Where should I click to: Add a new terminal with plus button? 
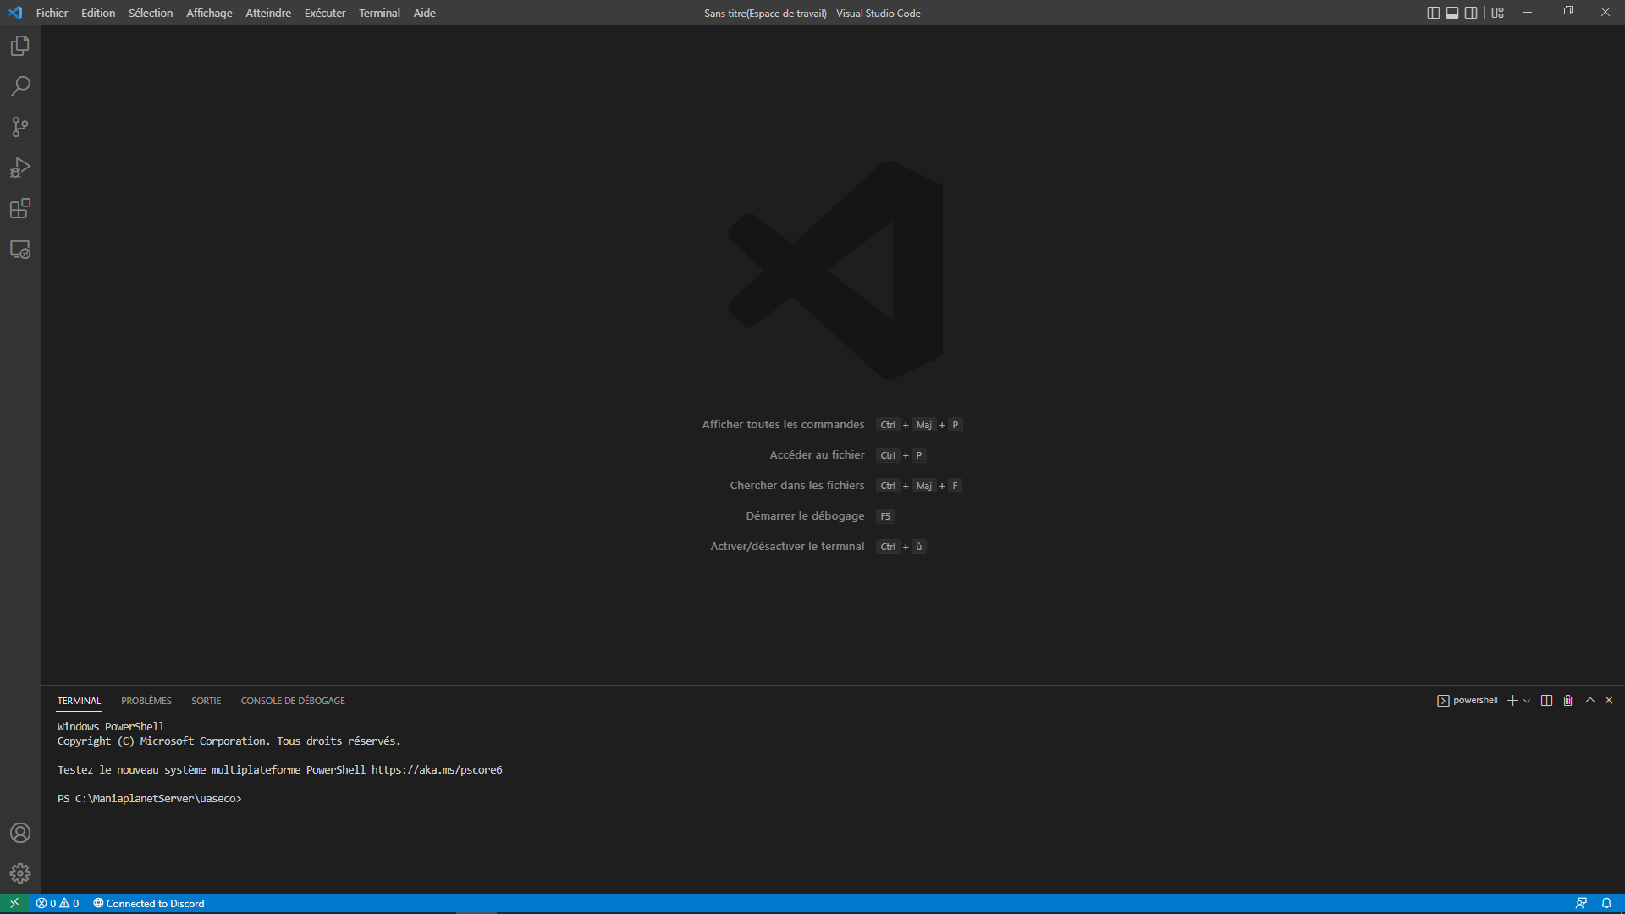pyautogui.click(x=1512, y=700)
